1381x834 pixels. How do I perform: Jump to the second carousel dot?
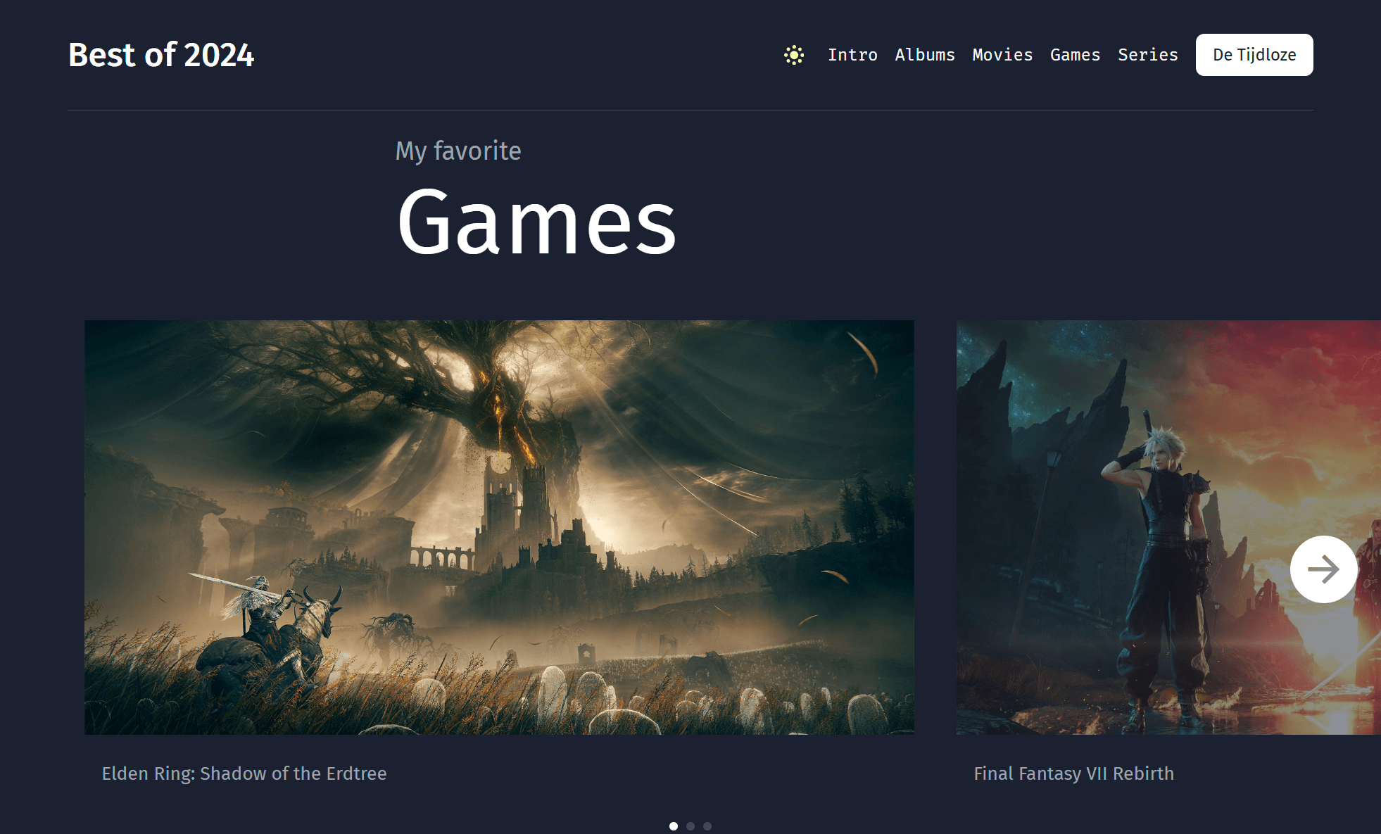click(690, 826)
